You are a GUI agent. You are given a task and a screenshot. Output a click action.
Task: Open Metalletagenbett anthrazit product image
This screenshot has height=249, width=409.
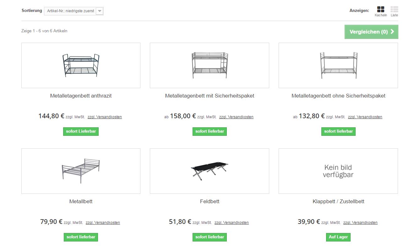81,65
